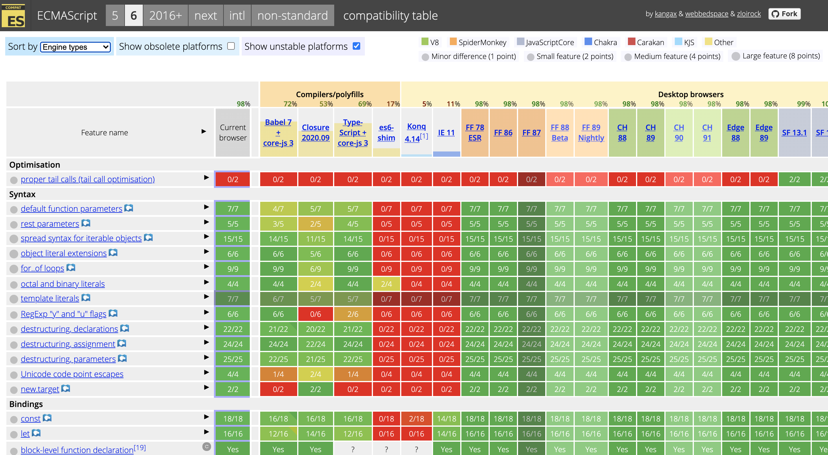Image resolution: width=828 pixels, height=455 pixels.
Task: Switch to the non-standard tab
Action: coord(293,15)
